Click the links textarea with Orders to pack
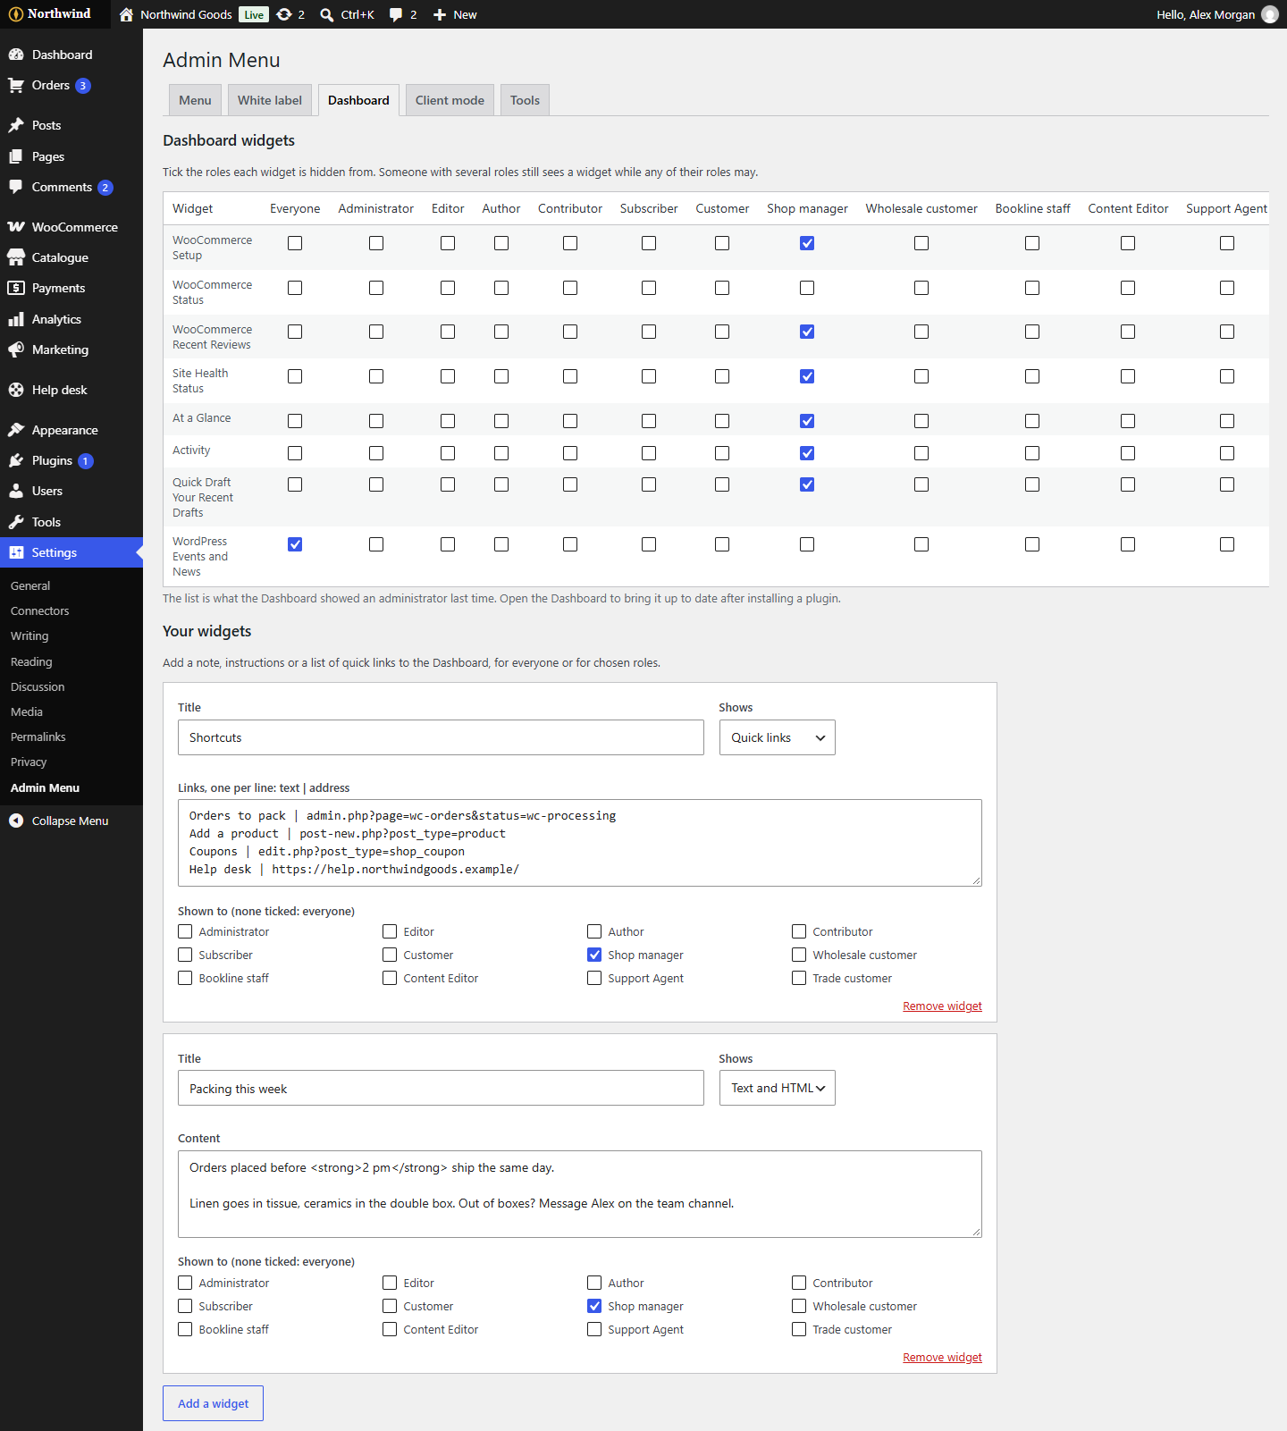The height and width of the screenshot is (1431, 1287). [x=580, y=843]
